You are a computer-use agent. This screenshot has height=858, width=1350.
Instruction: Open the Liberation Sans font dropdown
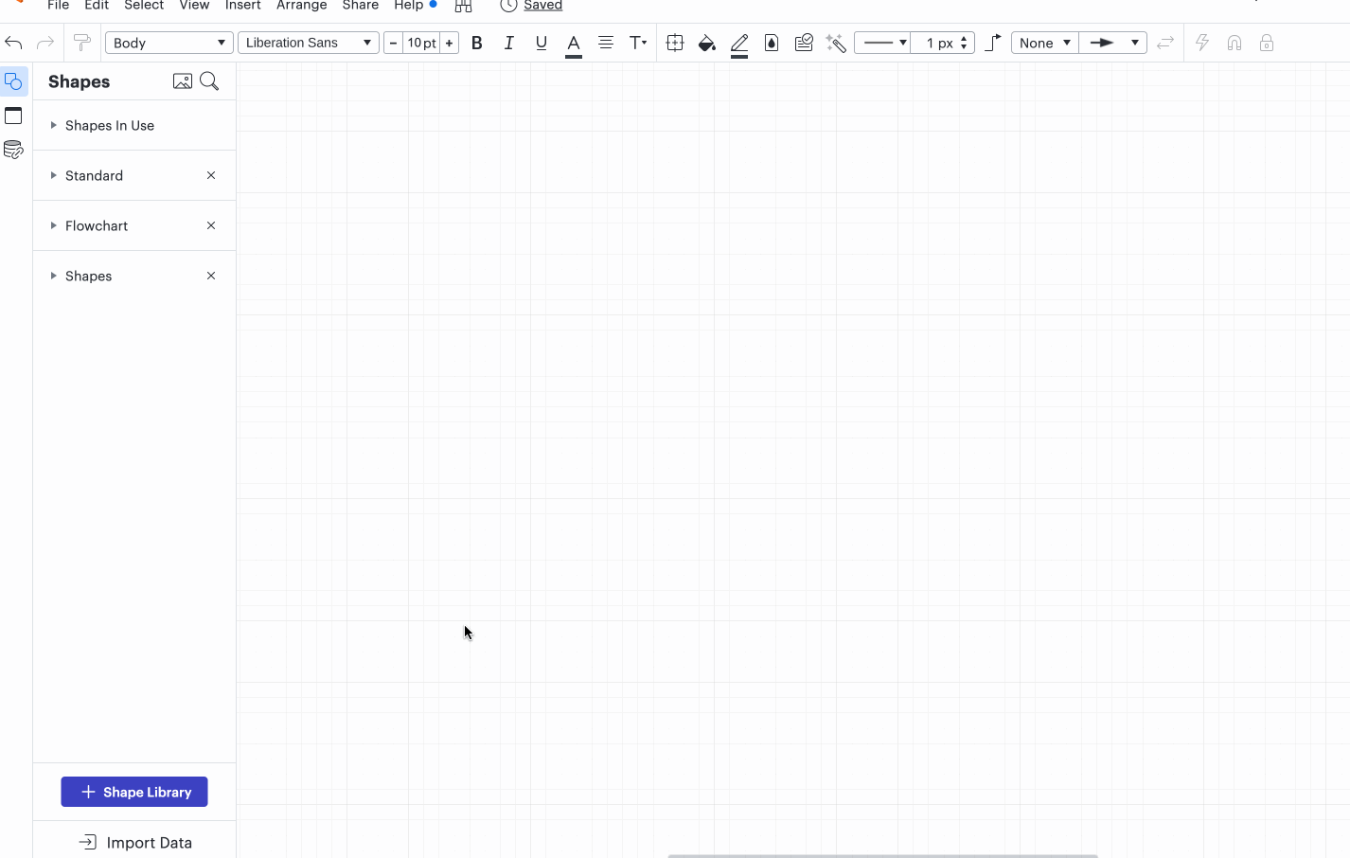[x=308, y=43]
